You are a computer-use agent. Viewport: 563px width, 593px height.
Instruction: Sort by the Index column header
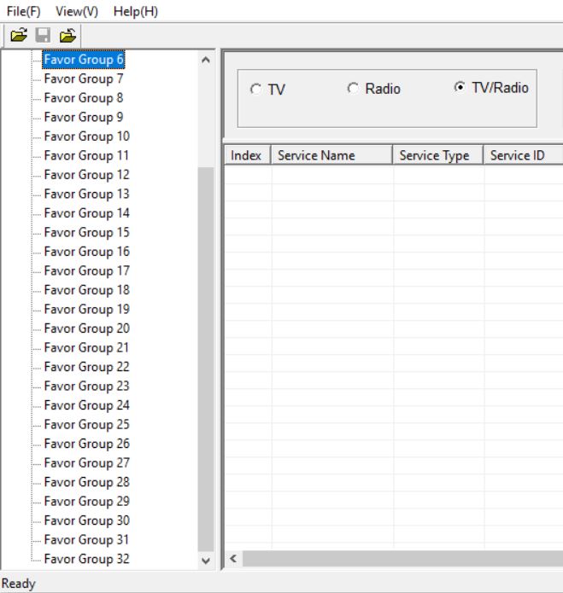(x=248, y=155)
